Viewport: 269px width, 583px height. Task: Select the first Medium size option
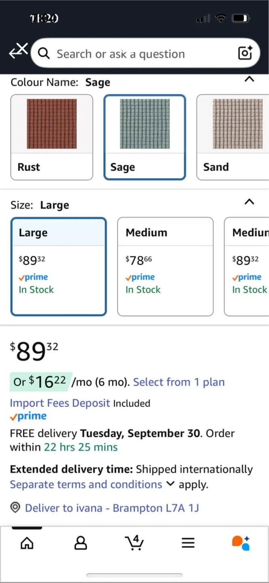[165, 267]
